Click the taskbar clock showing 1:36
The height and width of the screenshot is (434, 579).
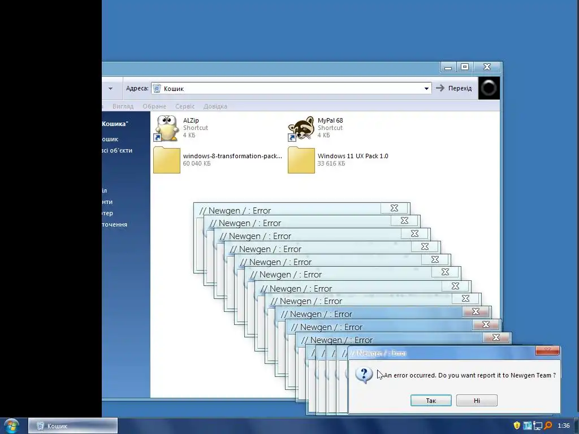[x=564, y=426]
